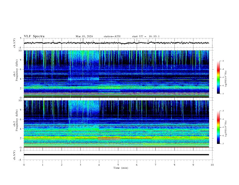Click inside the ch.2 spectrogram panel
This screenshot has width=239, height=185.
click(x=116, y=124)
